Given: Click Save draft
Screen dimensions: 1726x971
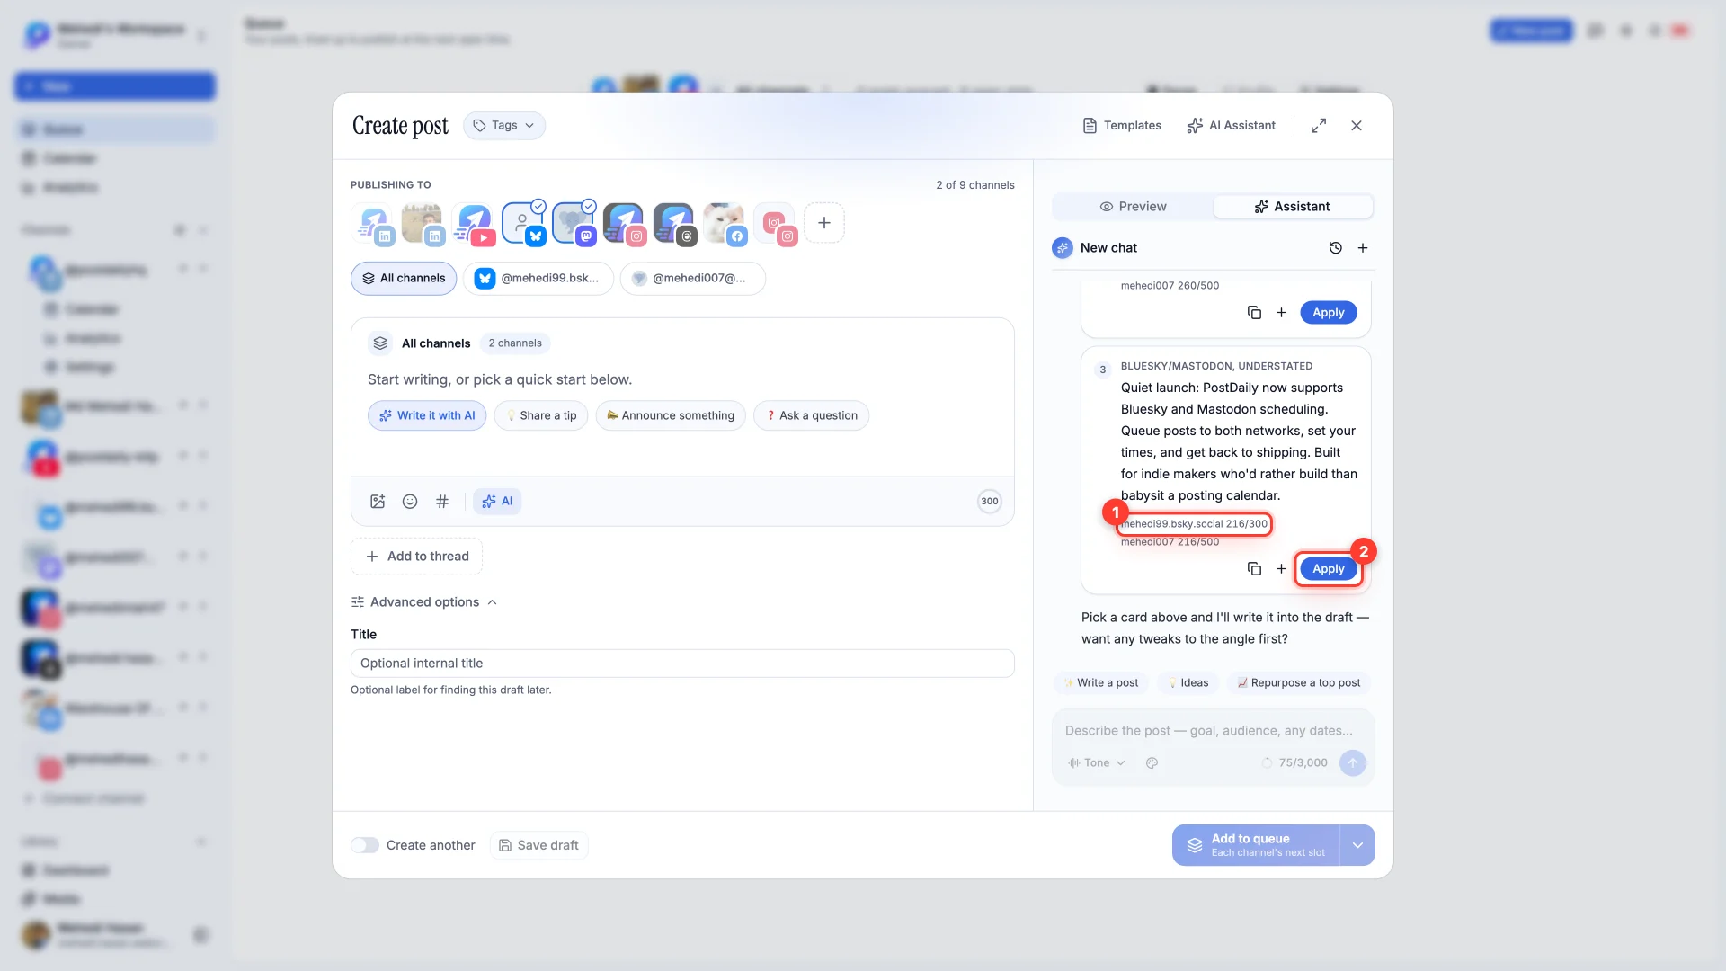Looking at the screenshot, I should click(538, 845).
